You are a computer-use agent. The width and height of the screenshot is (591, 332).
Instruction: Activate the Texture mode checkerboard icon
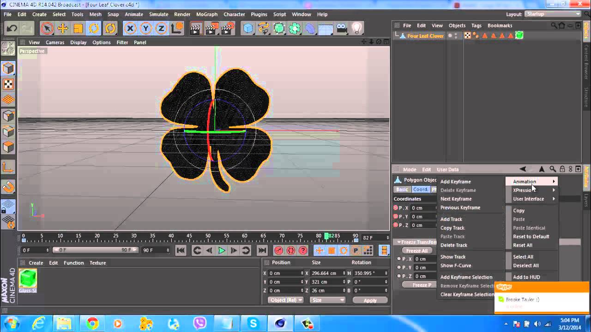tap(8, 84)
